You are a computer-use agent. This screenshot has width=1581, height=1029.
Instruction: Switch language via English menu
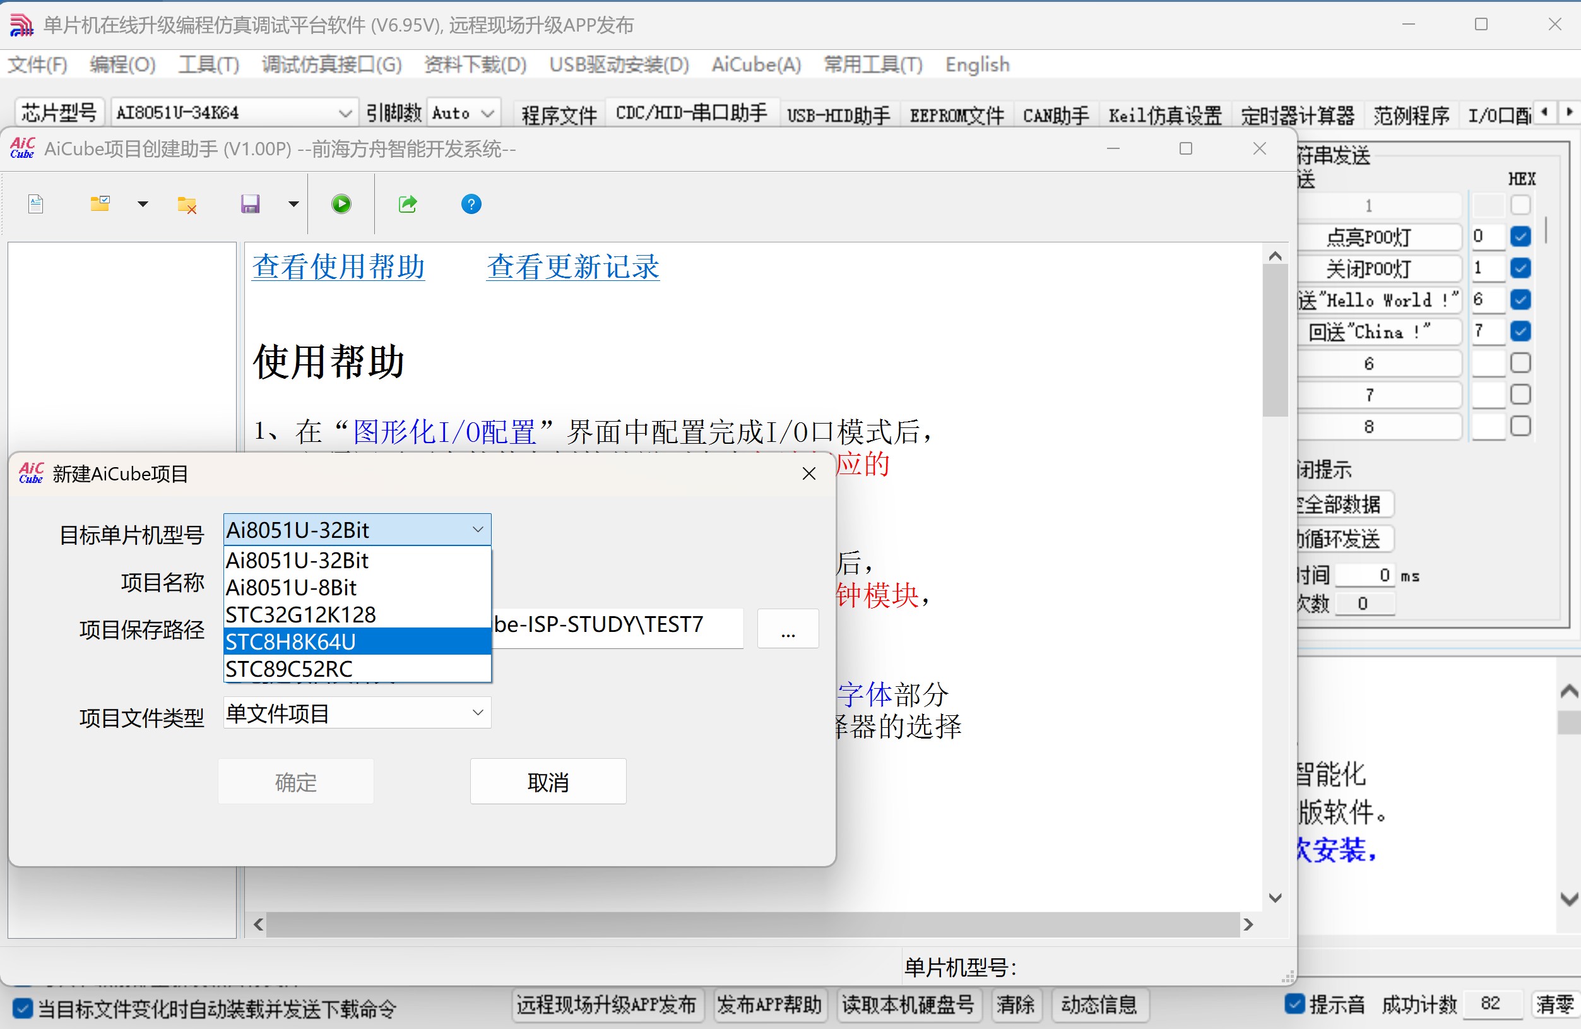tap(977, 64)
